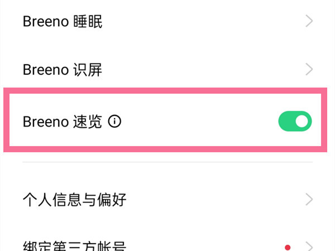335x251 pixels.
Task: Click the empty space in the Breeno 速览 row
Action: coord(195,122)
